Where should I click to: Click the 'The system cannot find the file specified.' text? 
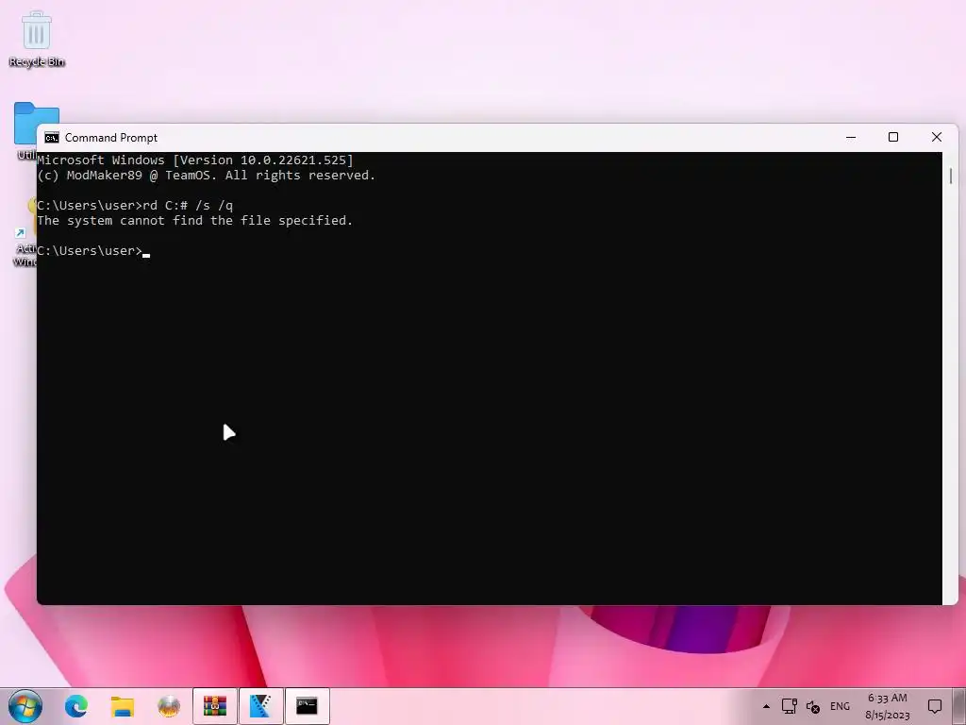click(x=194, y=220)
